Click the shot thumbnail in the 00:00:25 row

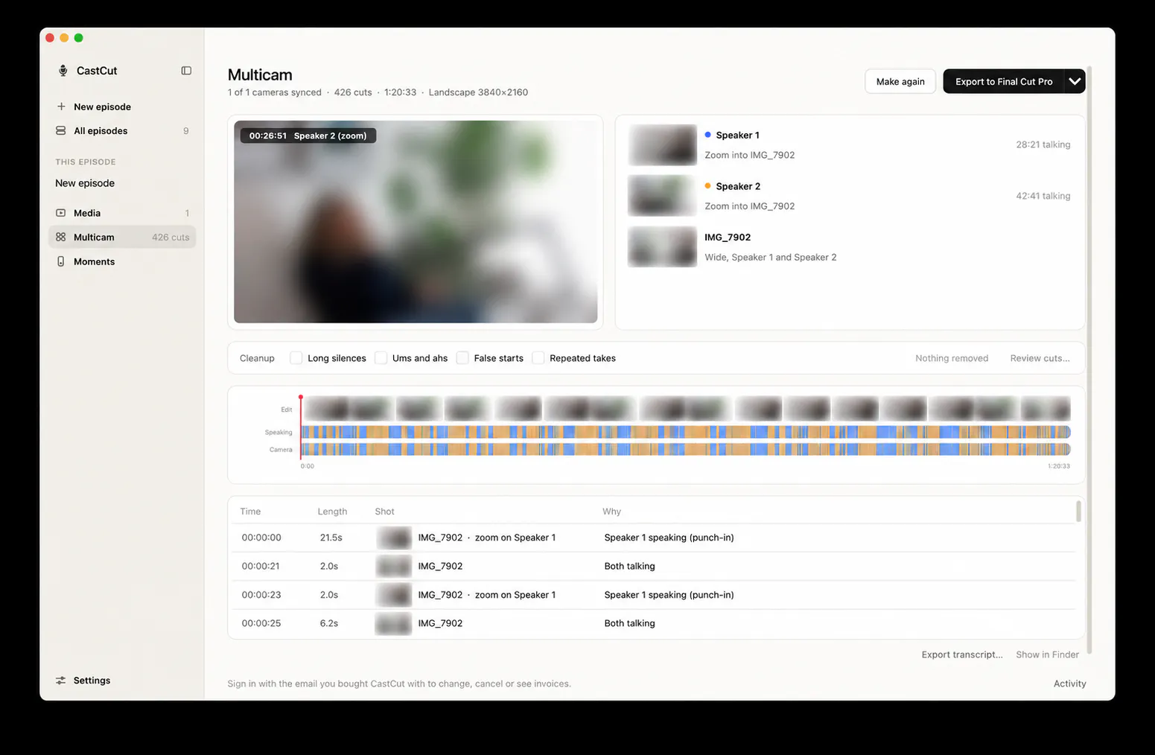[393, 623]
